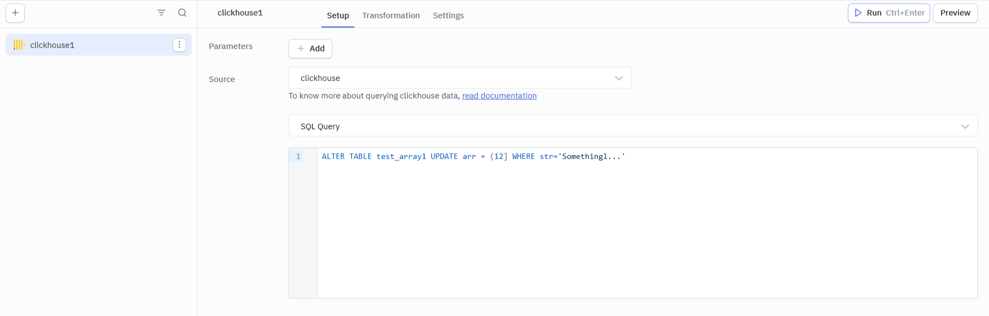Open the Transformation tab
The height and width of the screenshot is (316, 989).
click(391, 15)
